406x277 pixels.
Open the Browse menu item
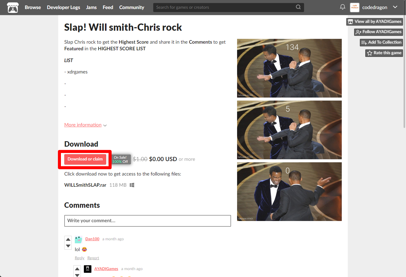pos(33,7)
